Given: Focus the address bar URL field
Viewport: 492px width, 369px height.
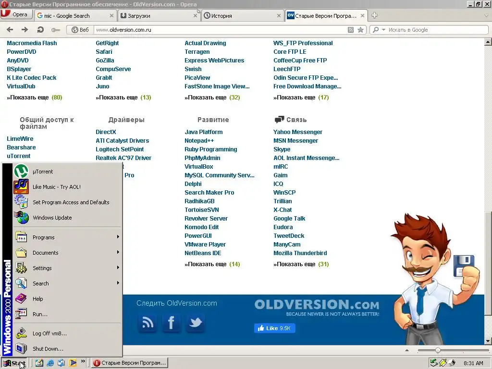Looking at the screenshot, I should pyautogui.click(x=220, y=30).
